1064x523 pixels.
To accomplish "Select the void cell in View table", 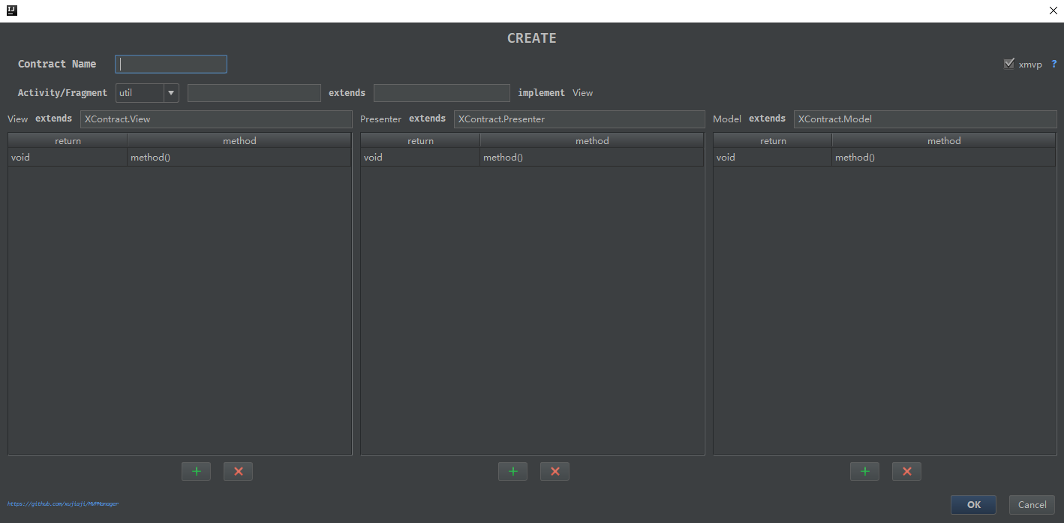I will (68, 158).
